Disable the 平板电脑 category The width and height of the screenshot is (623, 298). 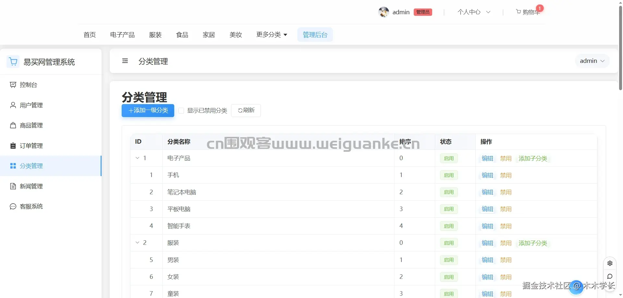pyautogui.click(x=506, y=209)
